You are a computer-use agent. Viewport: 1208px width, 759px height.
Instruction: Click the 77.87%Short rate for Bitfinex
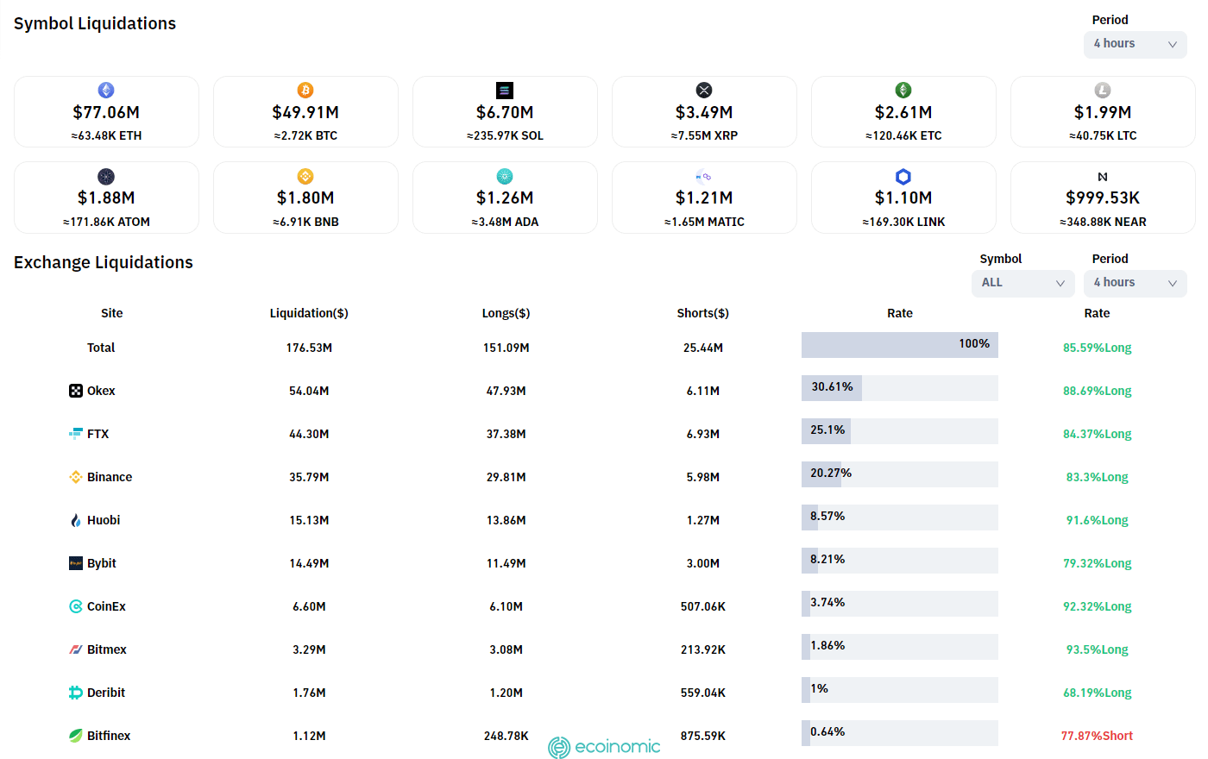click(x=1097, y=736)
